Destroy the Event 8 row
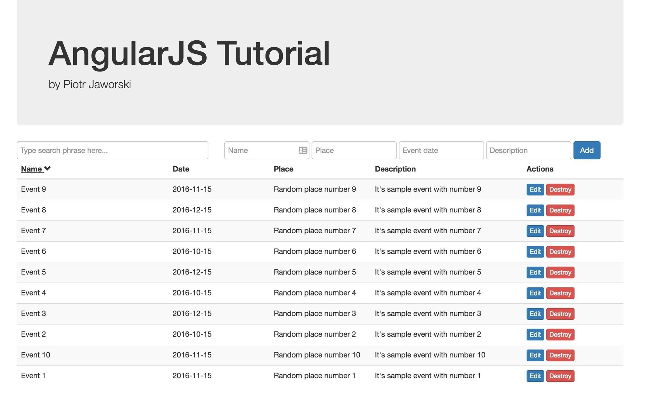Screen dimensions: 657x405 pyautogui.click(x=560, y=210)
